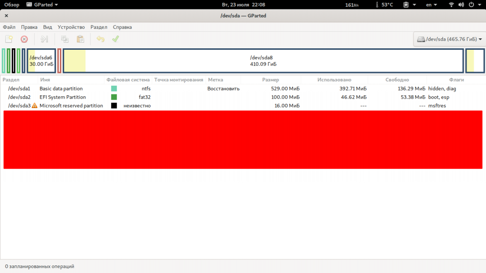Sort by the Использовано column header

(x=334, y=80)
